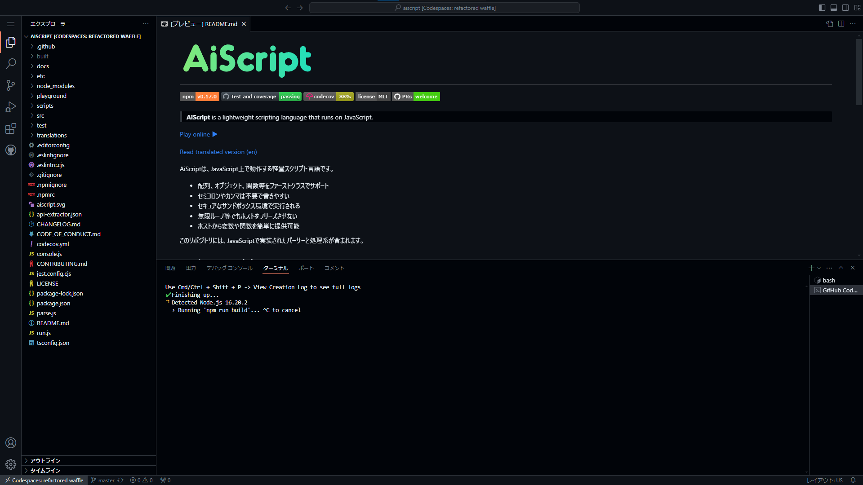863x485 pixels.
Task: Open Run and Debug view icon
Action: click(11, 107)
